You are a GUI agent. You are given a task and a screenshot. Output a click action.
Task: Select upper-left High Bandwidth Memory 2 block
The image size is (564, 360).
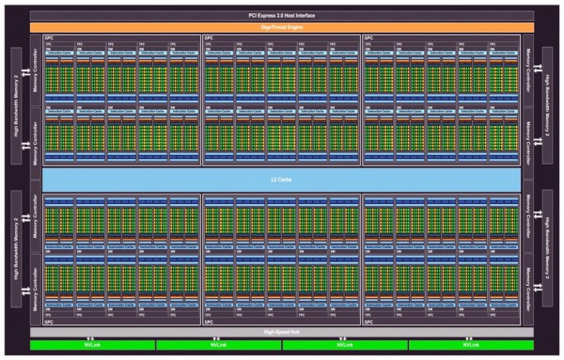[x=16, y=106]
